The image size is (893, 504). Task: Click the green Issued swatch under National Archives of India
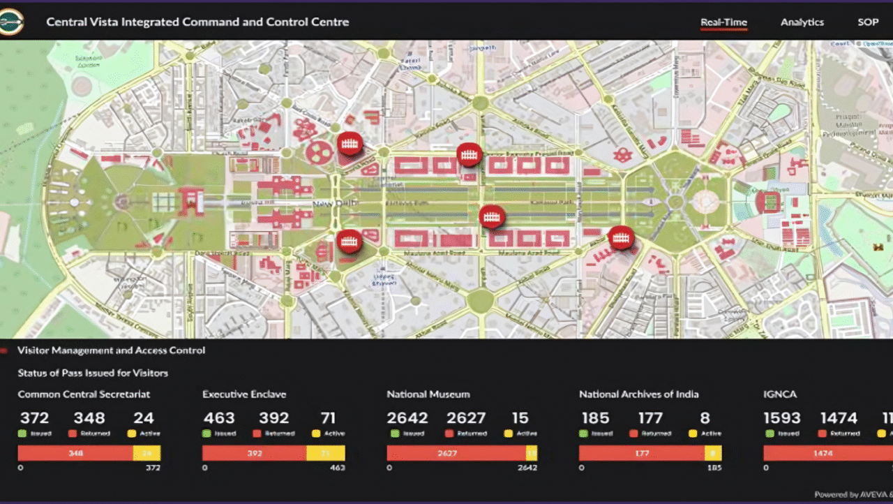click(583, 433)
